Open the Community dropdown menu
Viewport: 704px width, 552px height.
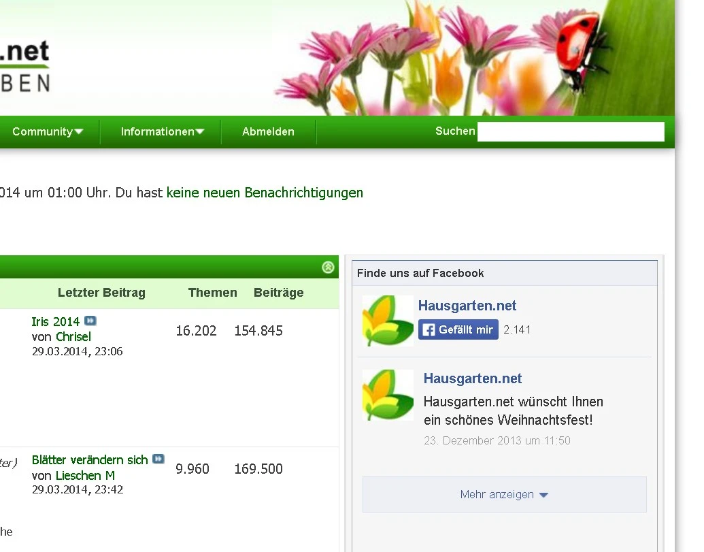[x=48, y=132]
